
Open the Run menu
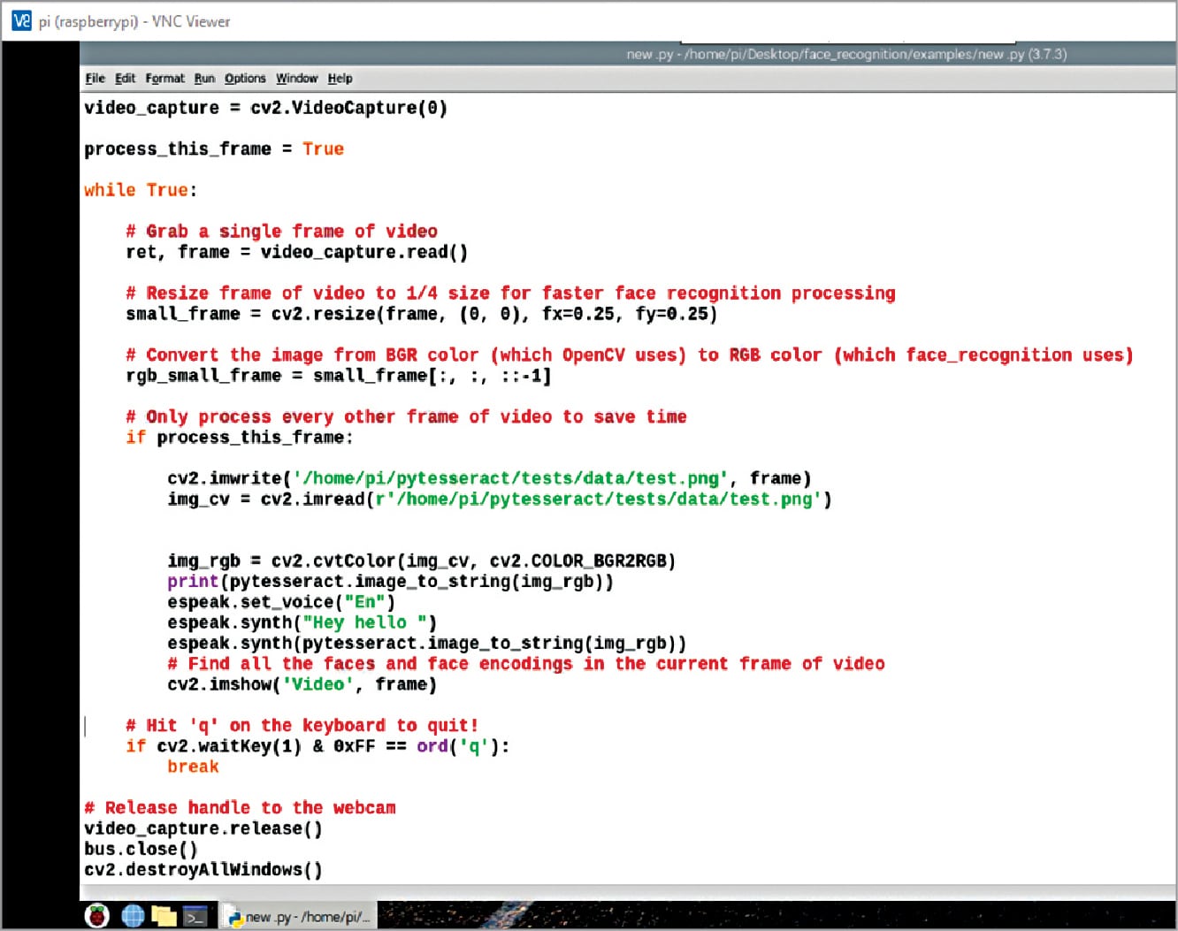[204, 79]
